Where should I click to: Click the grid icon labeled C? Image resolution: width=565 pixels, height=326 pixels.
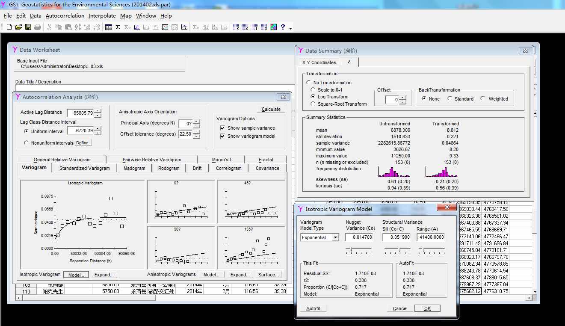tap(246, 27)
